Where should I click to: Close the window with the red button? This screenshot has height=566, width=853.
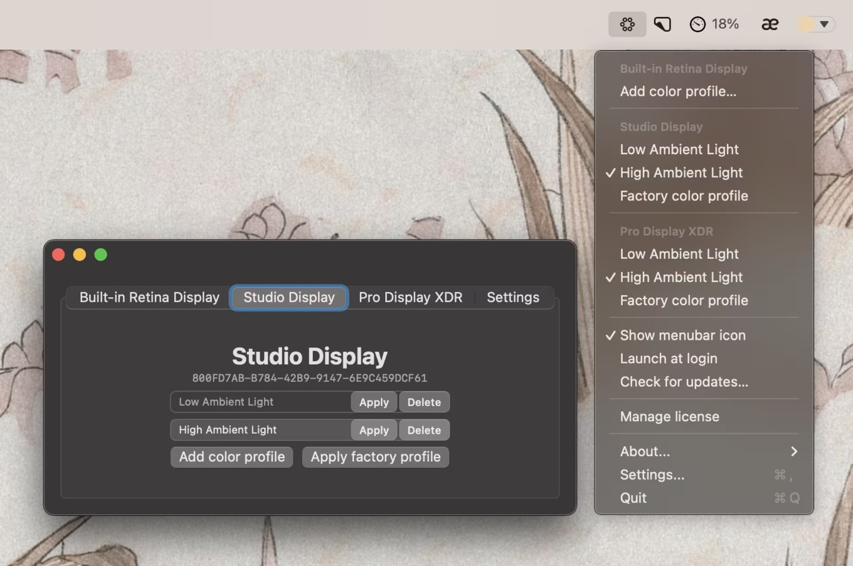(x=58, y=254)
